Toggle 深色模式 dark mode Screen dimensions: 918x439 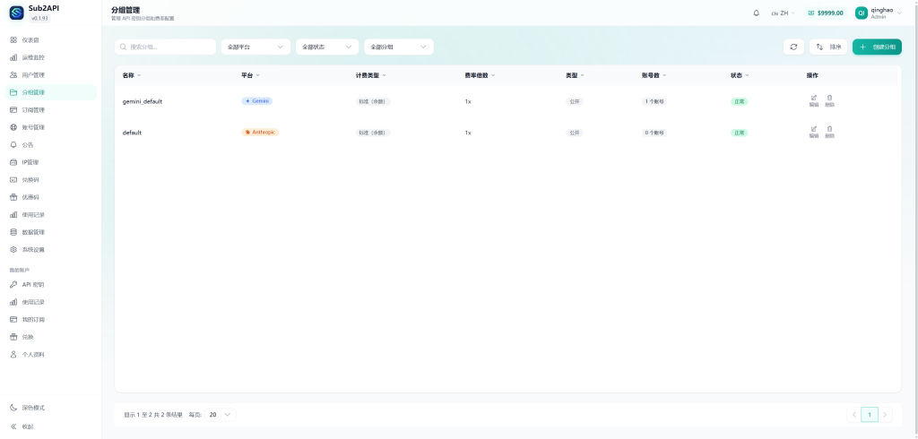33,408
